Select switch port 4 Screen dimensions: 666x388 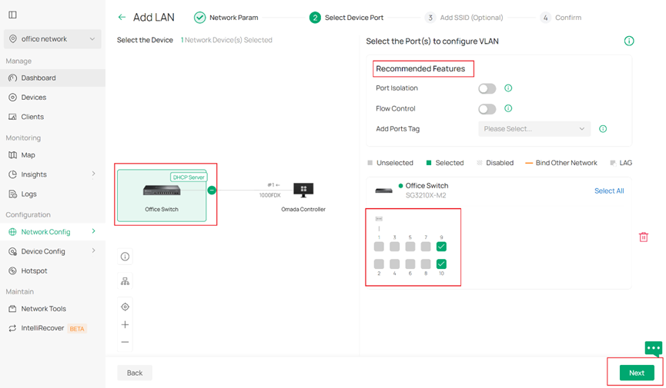coord(394,264)
